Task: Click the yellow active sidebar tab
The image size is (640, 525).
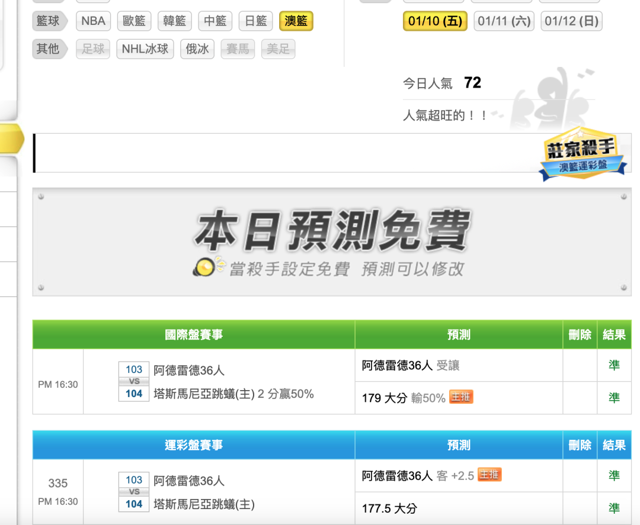Action: (11, 139)
